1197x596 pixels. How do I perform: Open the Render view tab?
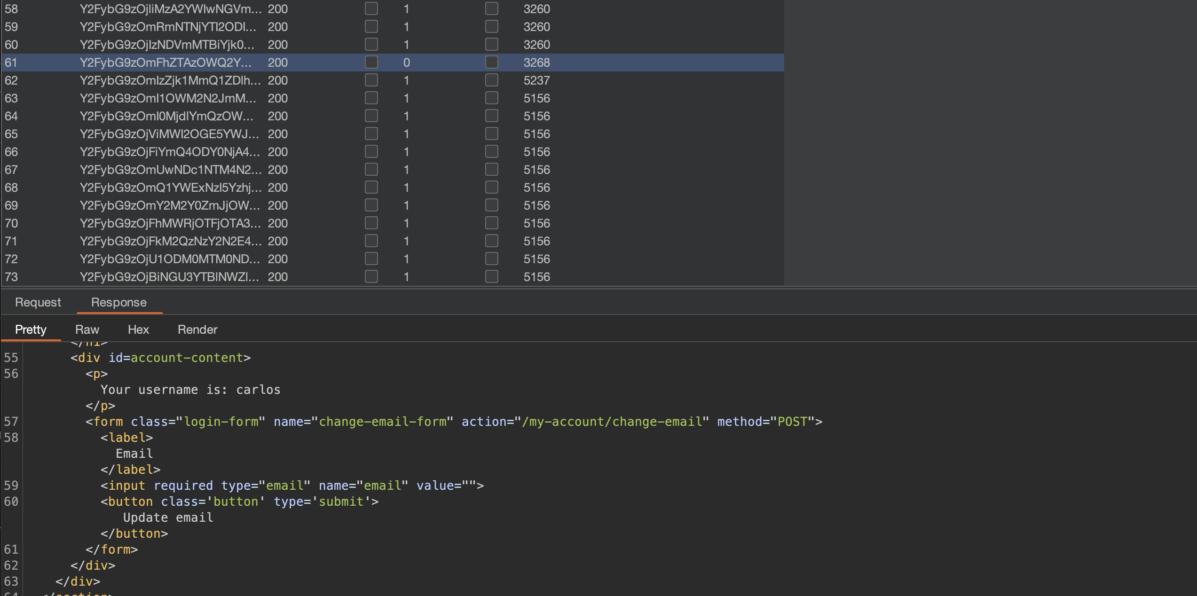pos(197,329)
